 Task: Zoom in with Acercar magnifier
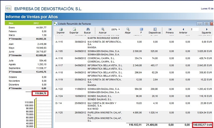(103, 29)
